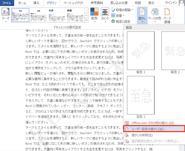Choose 透かしの削除 menu item
The width and height of the screenshot is (185, 151).
[x=154, y=135]
